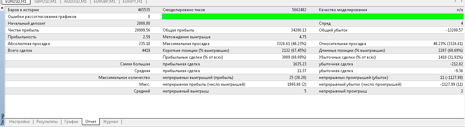The image size is (465, 127).
Task: Select the value 465535
Action: (x=144, y=10)
